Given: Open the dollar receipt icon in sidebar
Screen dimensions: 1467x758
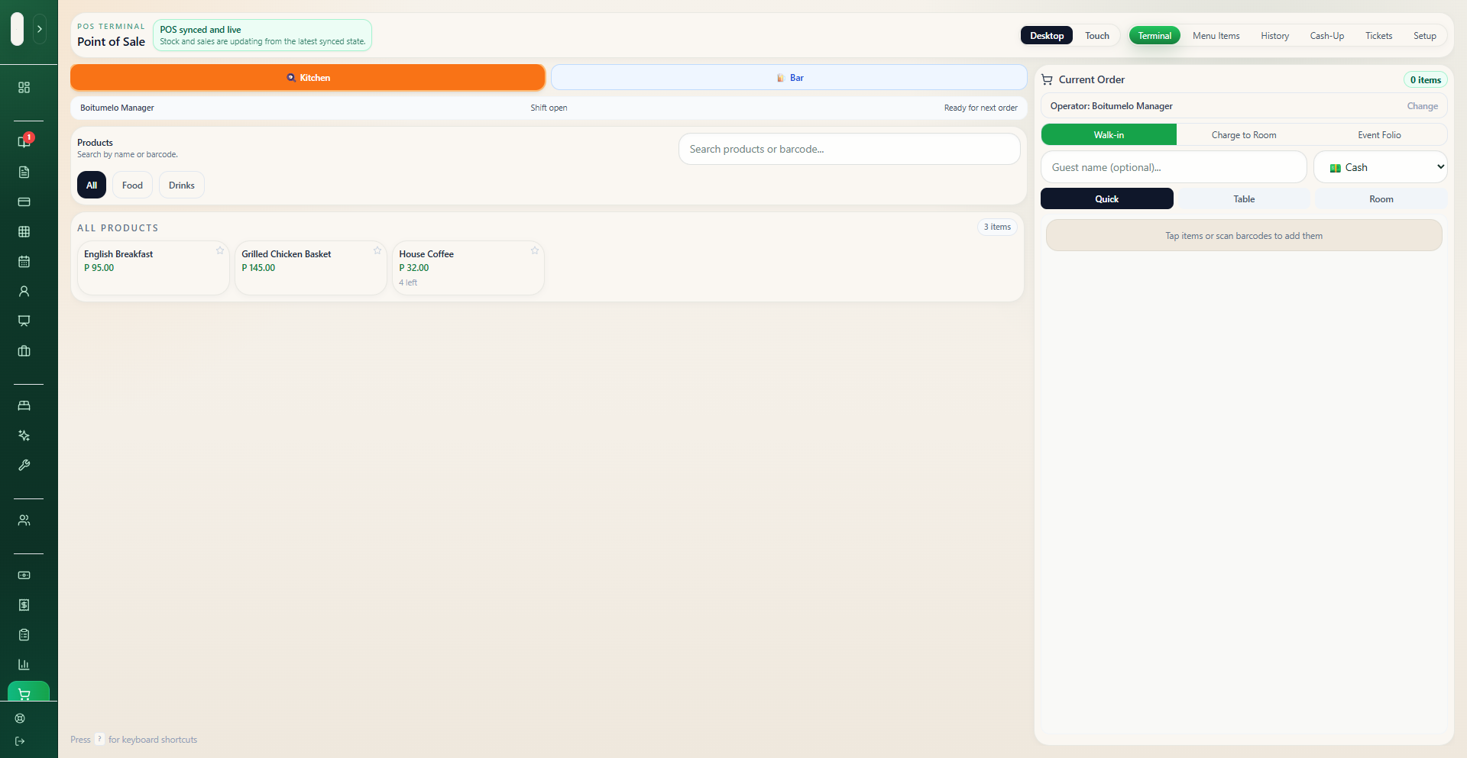Looking at the screenshot, I should point(24,605).
